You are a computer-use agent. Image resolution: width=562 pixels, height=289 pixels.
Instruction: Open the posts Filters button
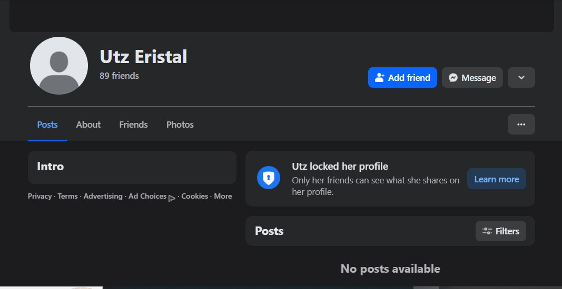coord(500,231)
